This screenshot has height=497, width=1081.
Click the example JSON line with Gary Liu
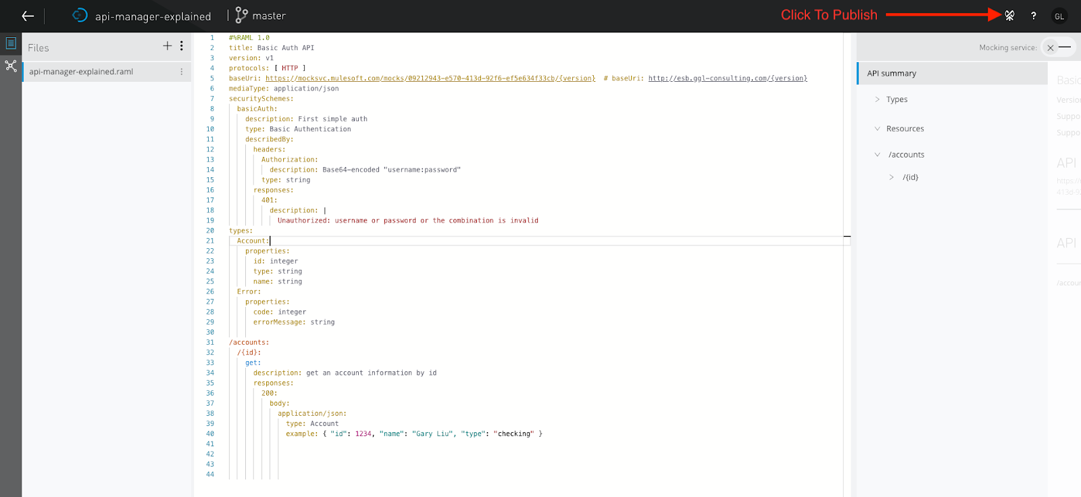point(414,433)
